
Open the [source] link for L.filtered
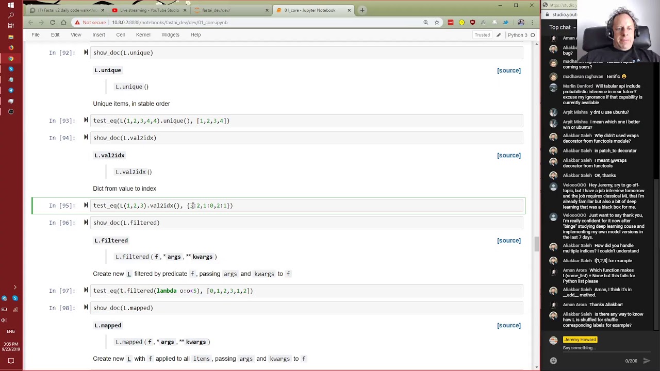point(508,241)
